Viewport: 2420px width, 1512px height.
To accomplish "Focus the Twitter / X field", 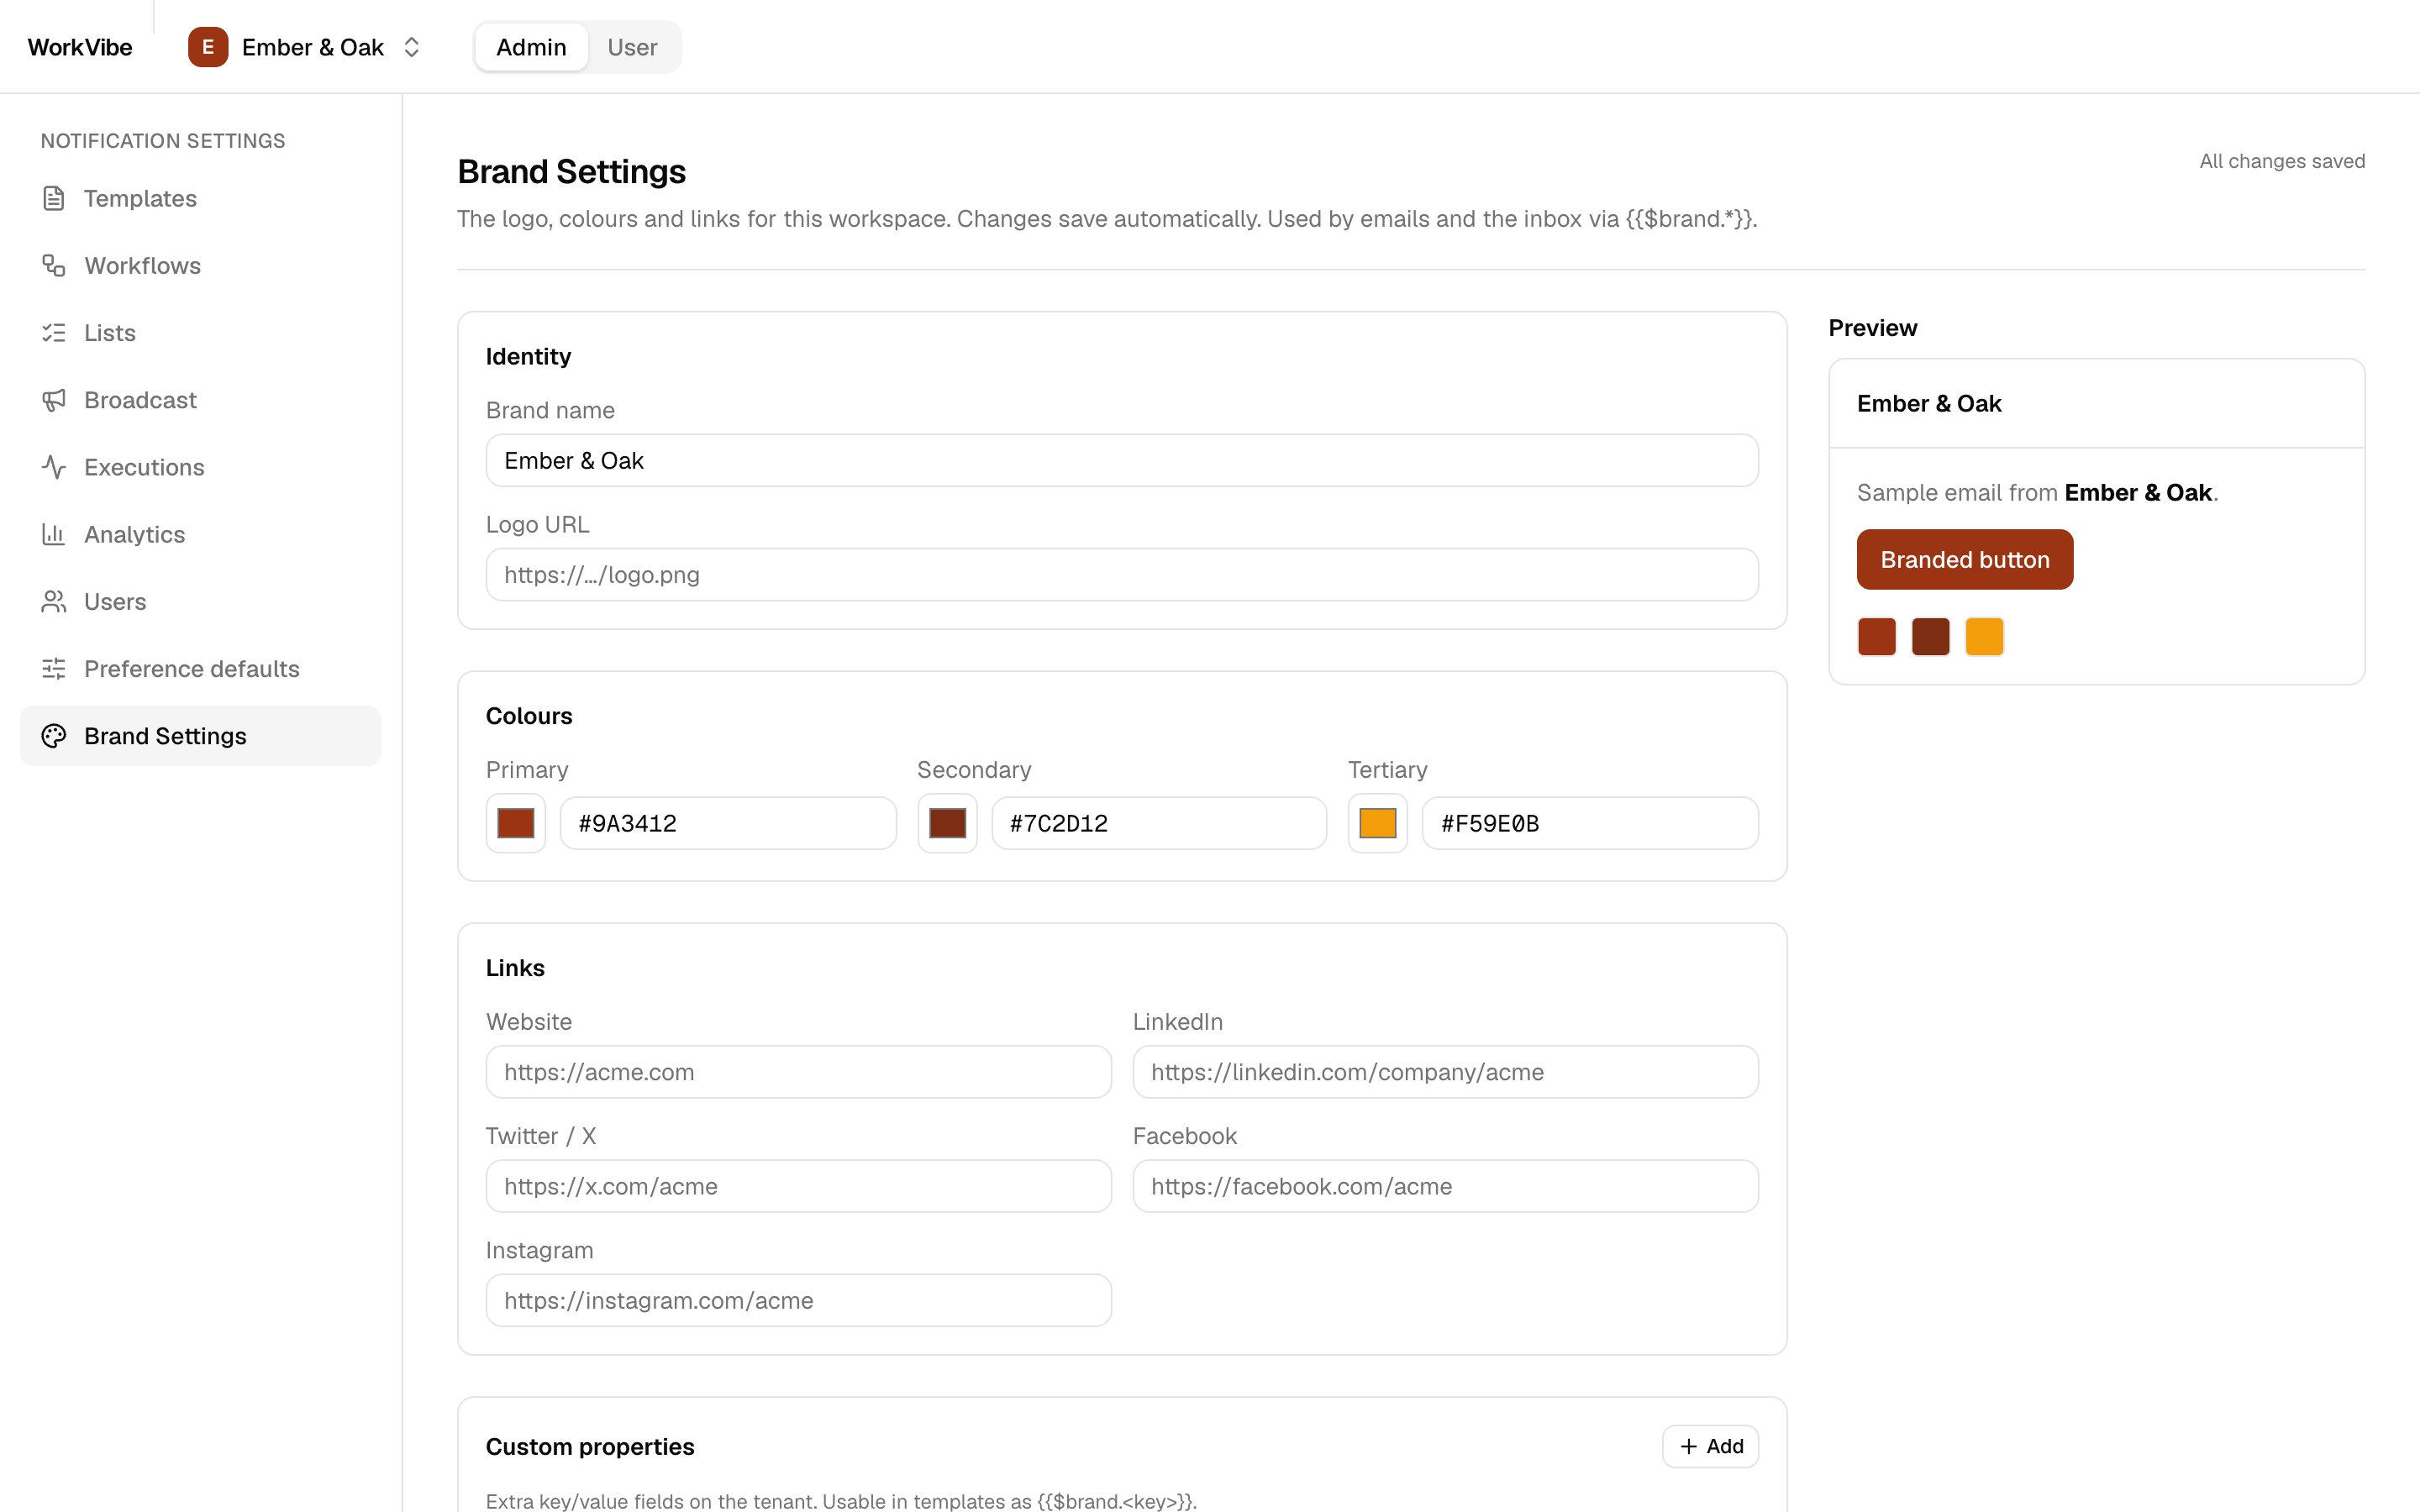I will (799, 1186).
